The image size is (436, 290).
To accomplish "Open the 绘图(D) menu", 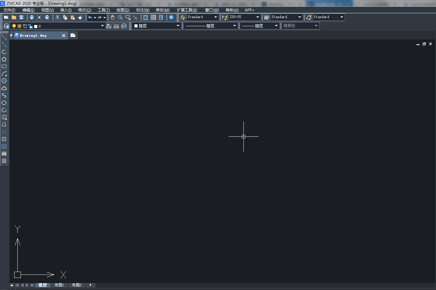I will pos(123,10).
